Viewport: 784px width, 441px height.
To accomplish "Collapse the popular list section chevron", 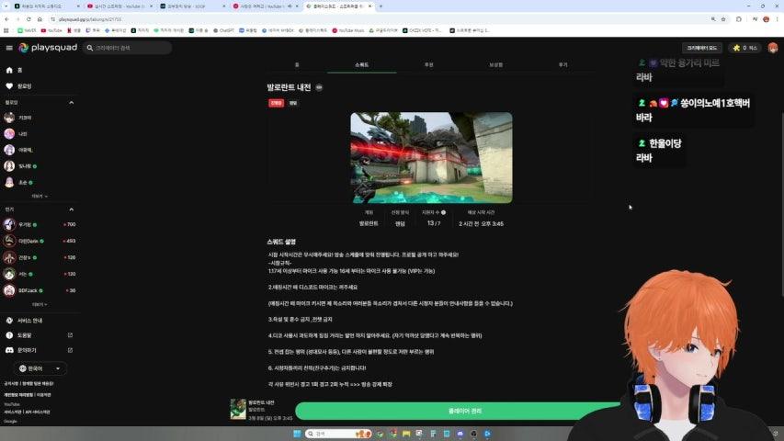I will tap(71, 209).
